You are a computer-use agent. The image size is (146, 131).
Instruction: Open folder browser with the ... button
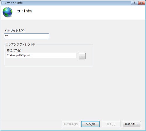[x=82, y=56]
